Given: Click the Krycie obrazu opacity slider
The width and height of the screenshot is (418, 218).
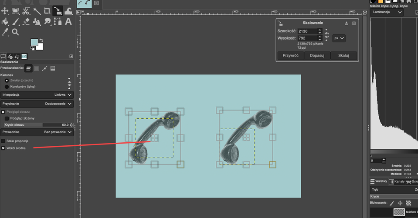Looking at the screenshot, I should coord(37,124).
